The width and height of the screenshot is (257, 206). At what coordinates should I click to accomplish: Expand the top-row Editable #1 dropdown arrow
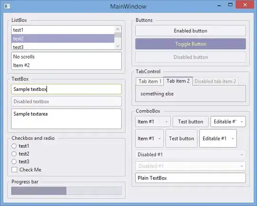point(242,122)
